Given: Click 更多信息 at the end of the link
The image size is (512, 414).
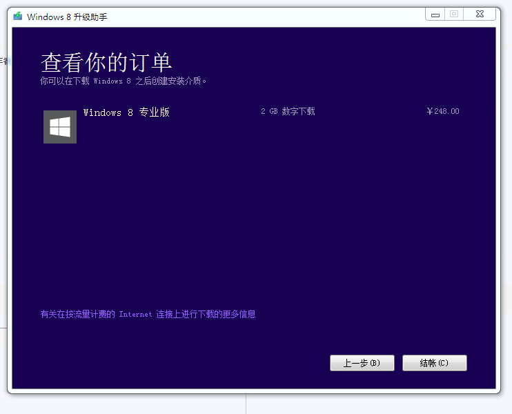Looking at the screenshot, I should (x=239, y=315).
